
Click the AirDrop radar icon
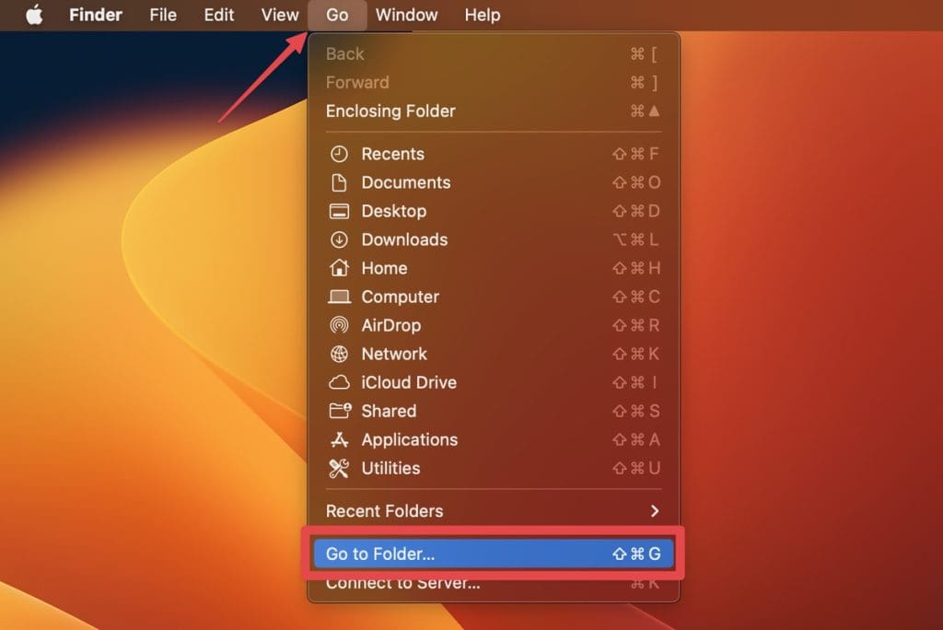pos(339,325)
